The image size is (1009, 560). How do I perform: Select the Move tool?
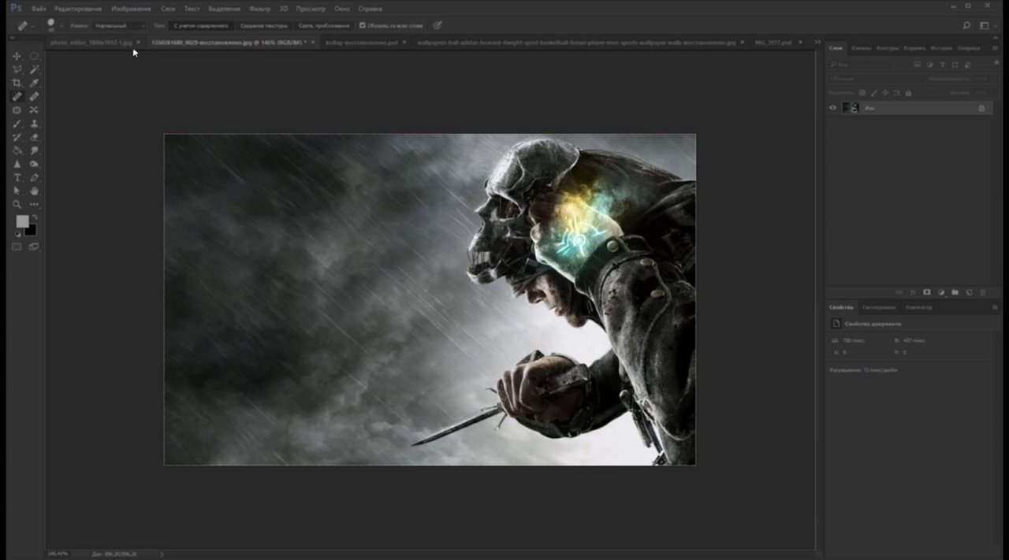tap(17, 56)
